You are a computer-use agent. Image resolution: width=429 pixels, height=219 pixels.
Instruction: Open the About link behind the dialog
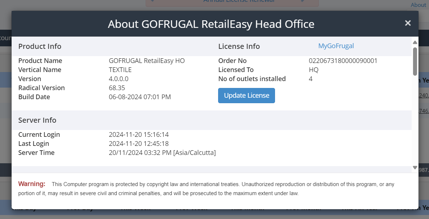pos(418,5)
